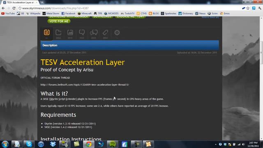Open the Emos bookmarks folder
This screenshot has width=263, height=148.
[225, 14]
